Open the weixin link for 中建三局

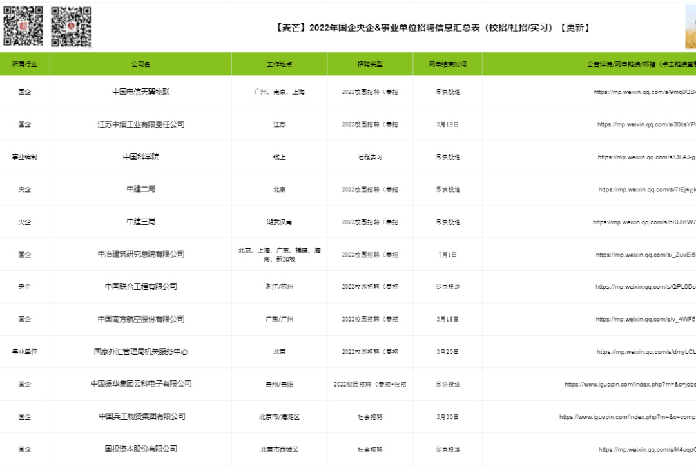[x=644, y=222]
